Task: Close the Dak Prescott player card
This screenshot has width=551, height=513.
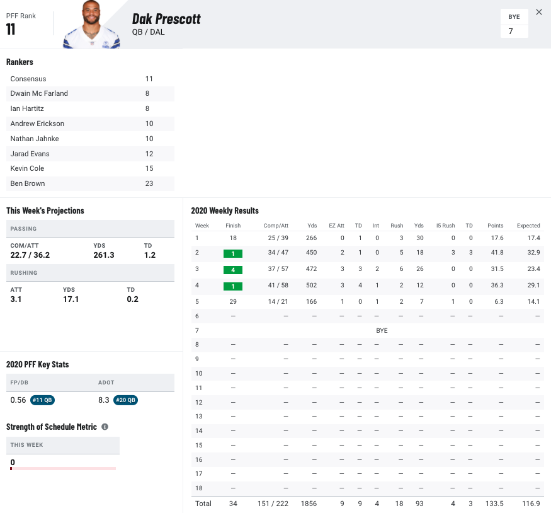Action: point(538,13)
